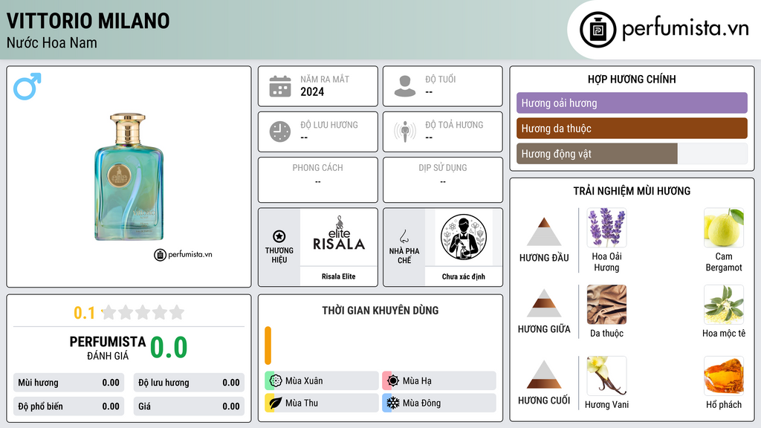761x428 pixels.
Task: Select the Mùa Thu season label
Action: pos(302,403)
